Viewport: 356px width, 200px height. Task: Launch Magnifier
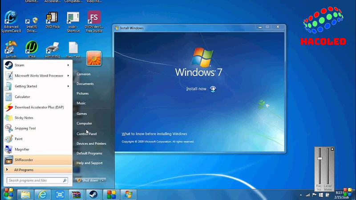(x=38, y=149)
